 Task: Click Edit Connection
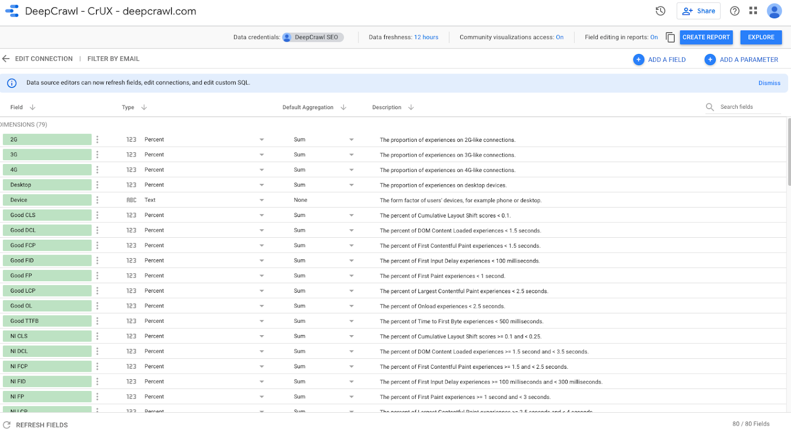point(44,58)
